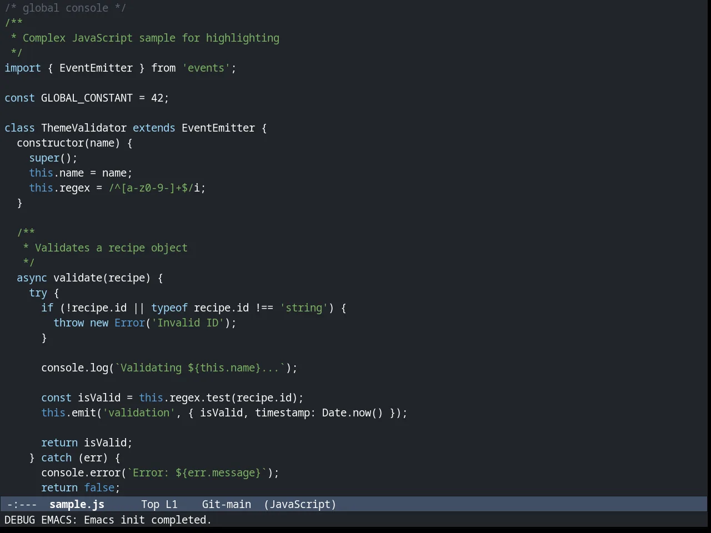Click the 'throw' keyword
711x533 pixels.
(68, 323)
